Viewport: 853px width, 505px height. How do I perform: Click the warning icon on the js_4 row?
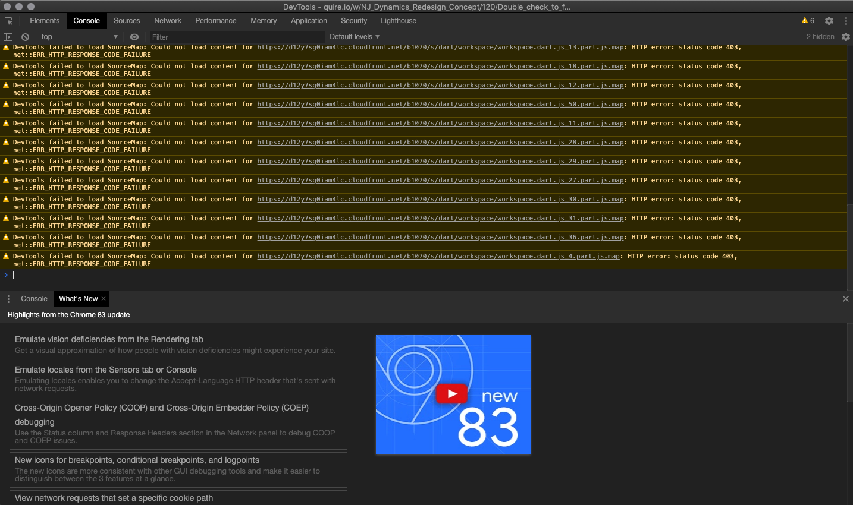click(7, 257)
